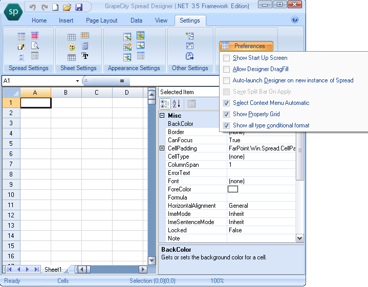Image resolution: width=368 pixels, height=287 pixels.
Task: Select the Sheet1 sheet tab
Action: (53, 270)
